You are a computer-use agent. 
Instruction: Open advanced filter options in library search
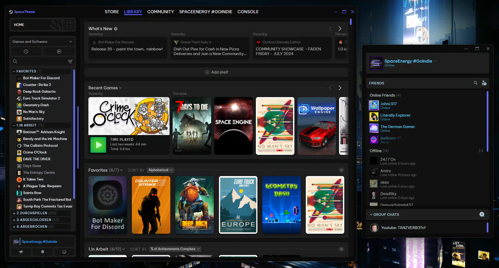(70, 62)
